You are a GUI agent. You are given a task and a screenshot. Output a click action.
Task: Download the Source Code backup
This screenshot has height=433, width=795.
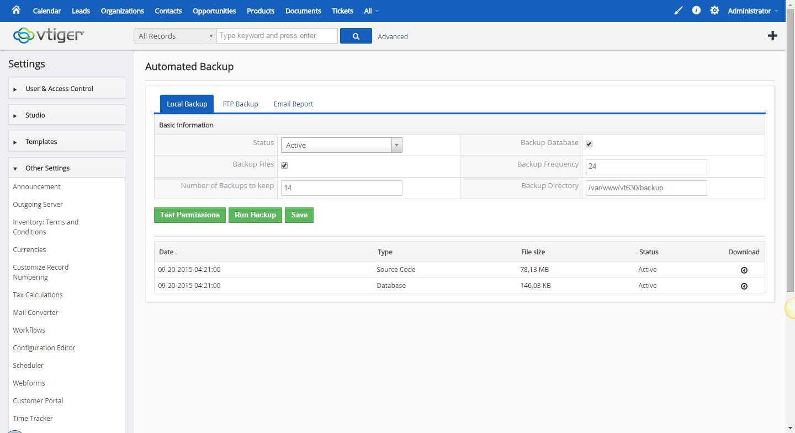744,270
